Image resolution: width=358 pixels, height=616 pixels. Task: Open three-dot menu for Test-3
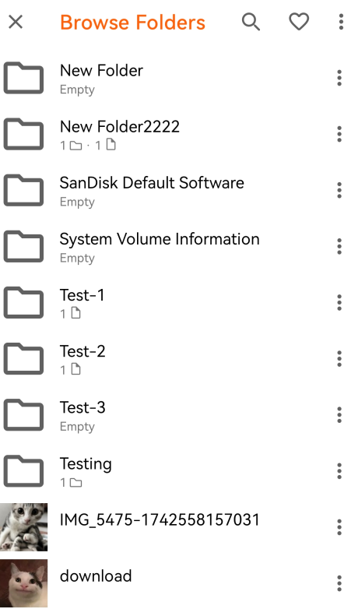[x=339, y=415]
